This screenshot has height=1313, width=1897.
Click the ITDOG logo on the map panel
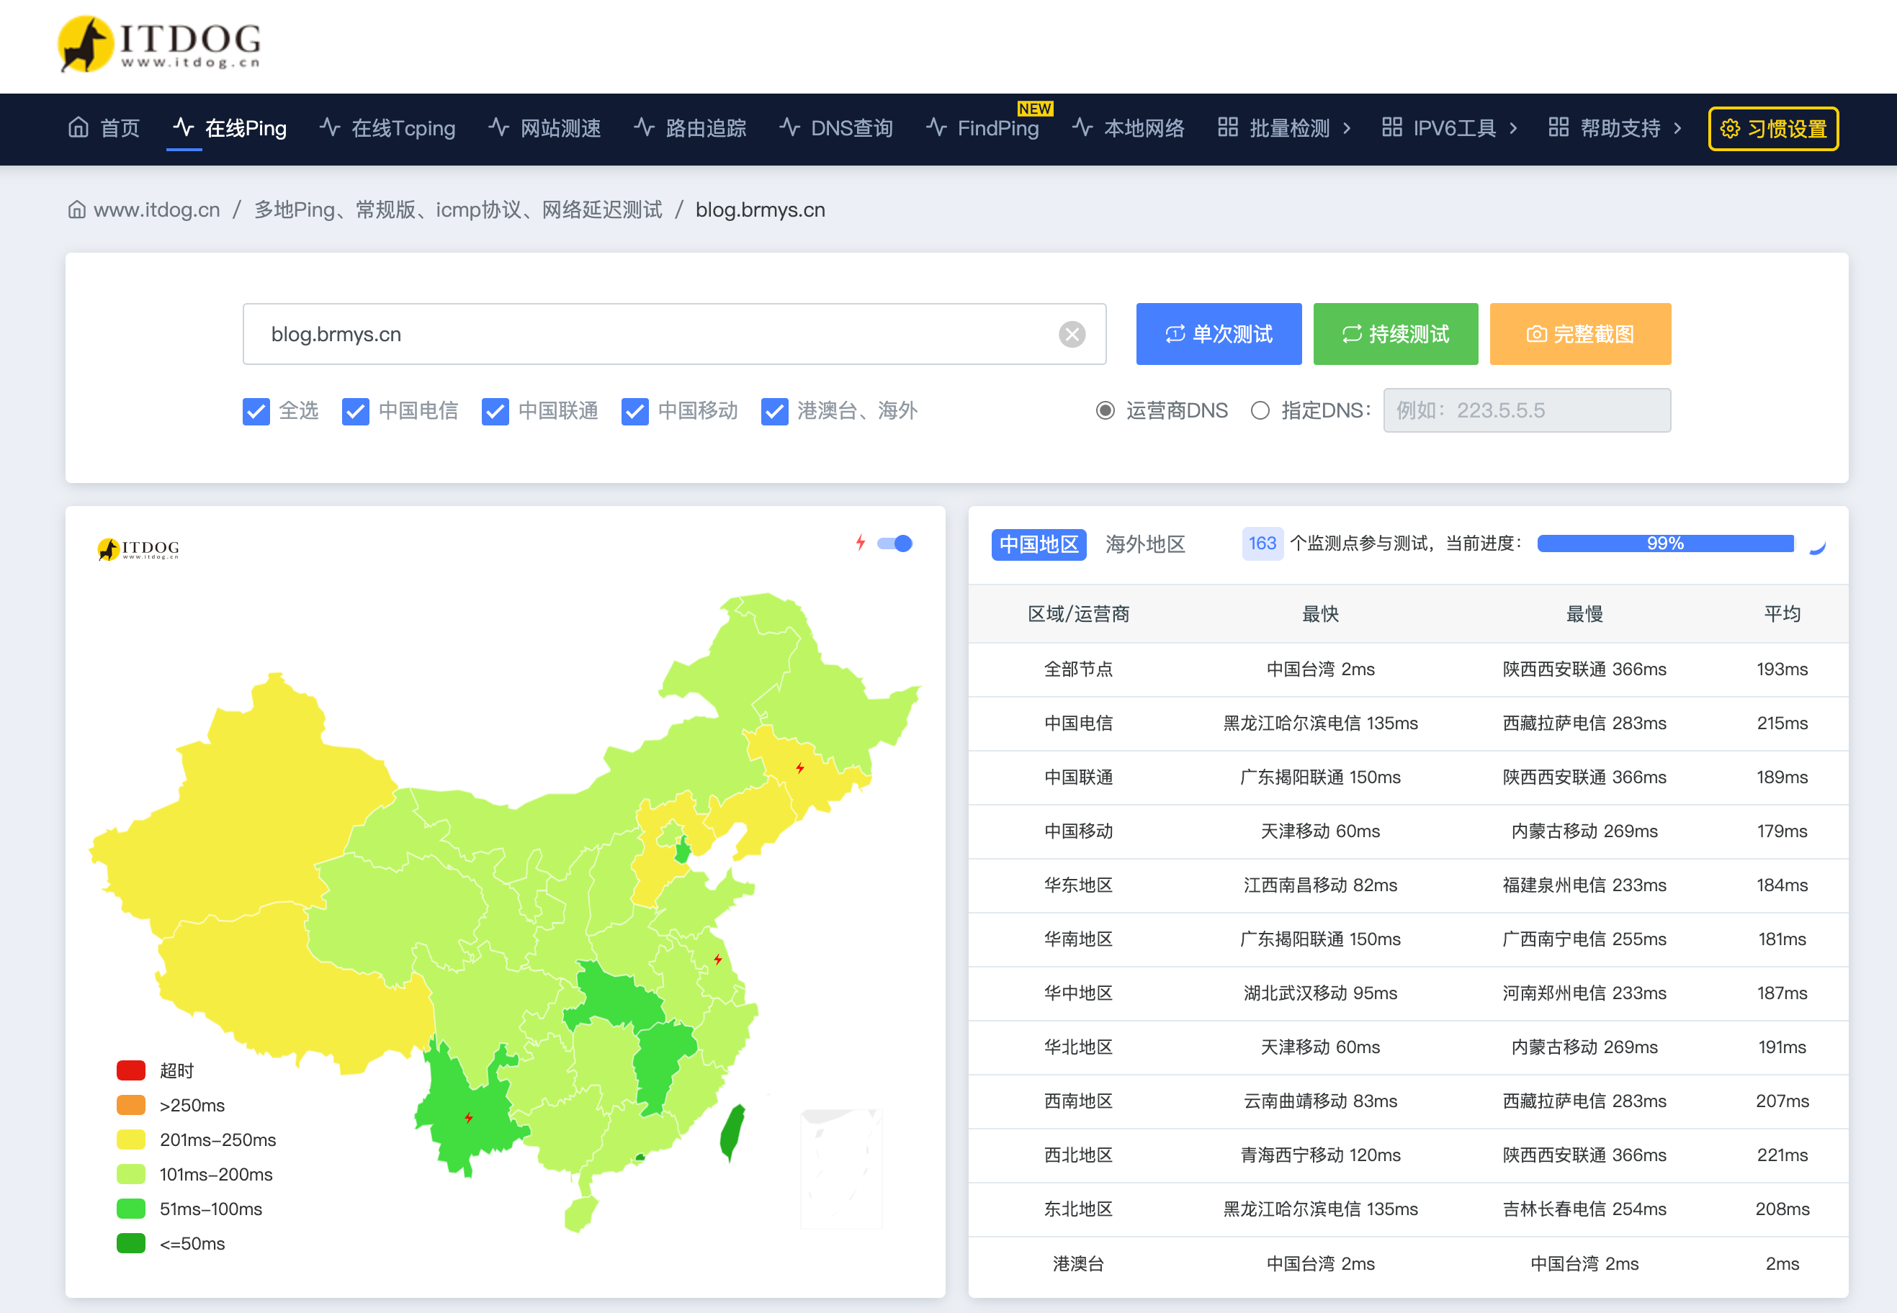[x=138, y=549]
